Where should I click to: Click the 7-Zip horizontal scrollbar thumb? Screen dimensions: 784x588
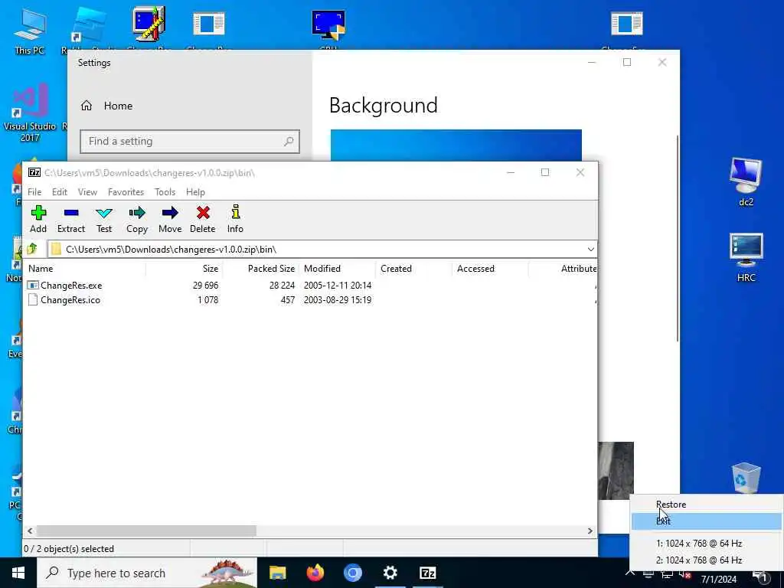pos(146,531)
